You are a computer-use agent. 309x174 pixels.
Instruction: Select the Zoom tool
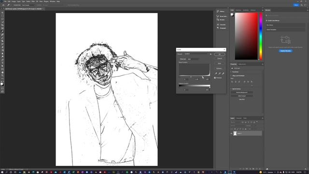tap(2, 75)
